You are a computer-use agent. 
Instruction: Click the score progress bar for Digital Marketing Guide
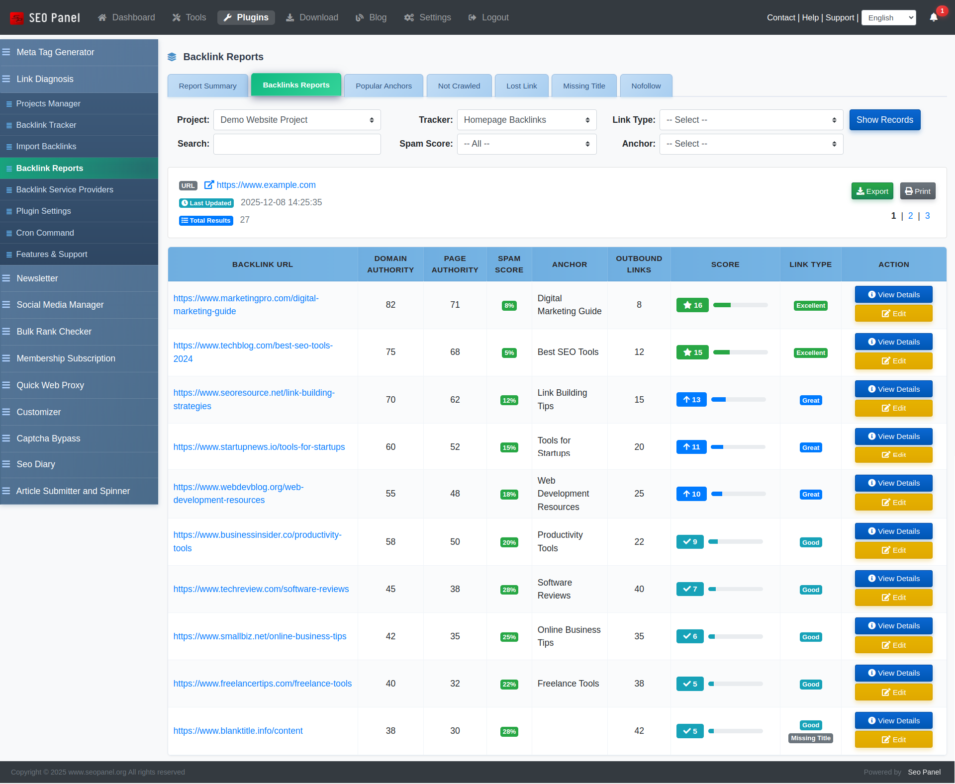(x=741, y=305)
